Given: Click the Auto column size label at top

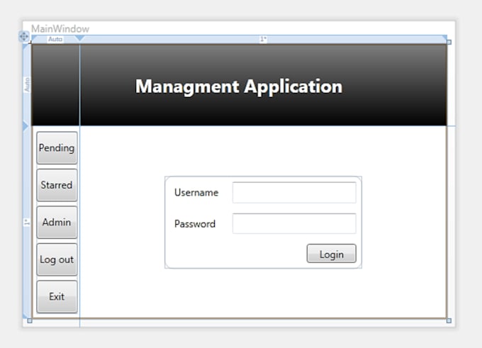Looking at the screenshot, I should [55, 39].
